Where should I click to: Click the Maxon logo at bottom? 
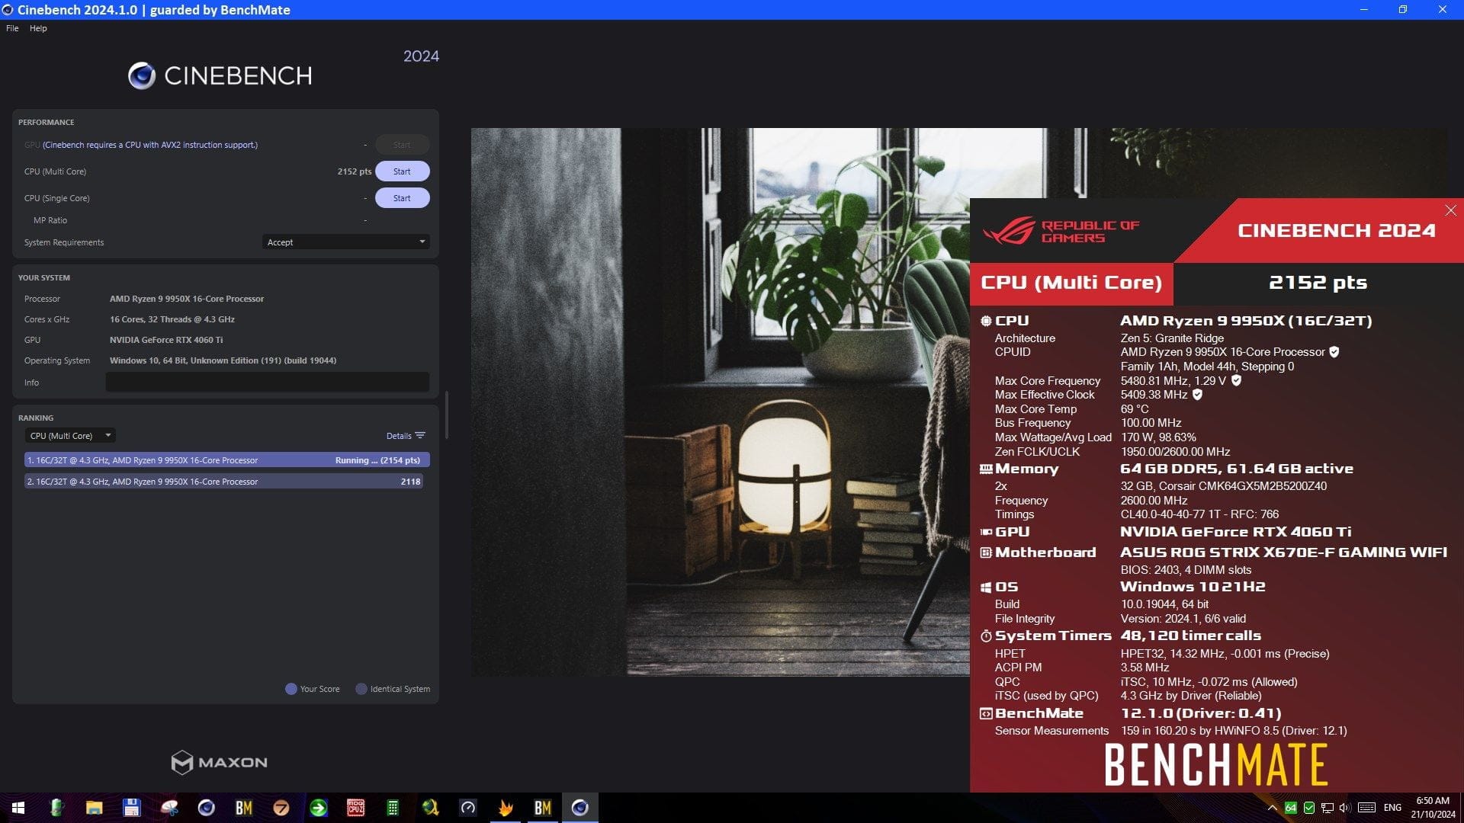219,762
